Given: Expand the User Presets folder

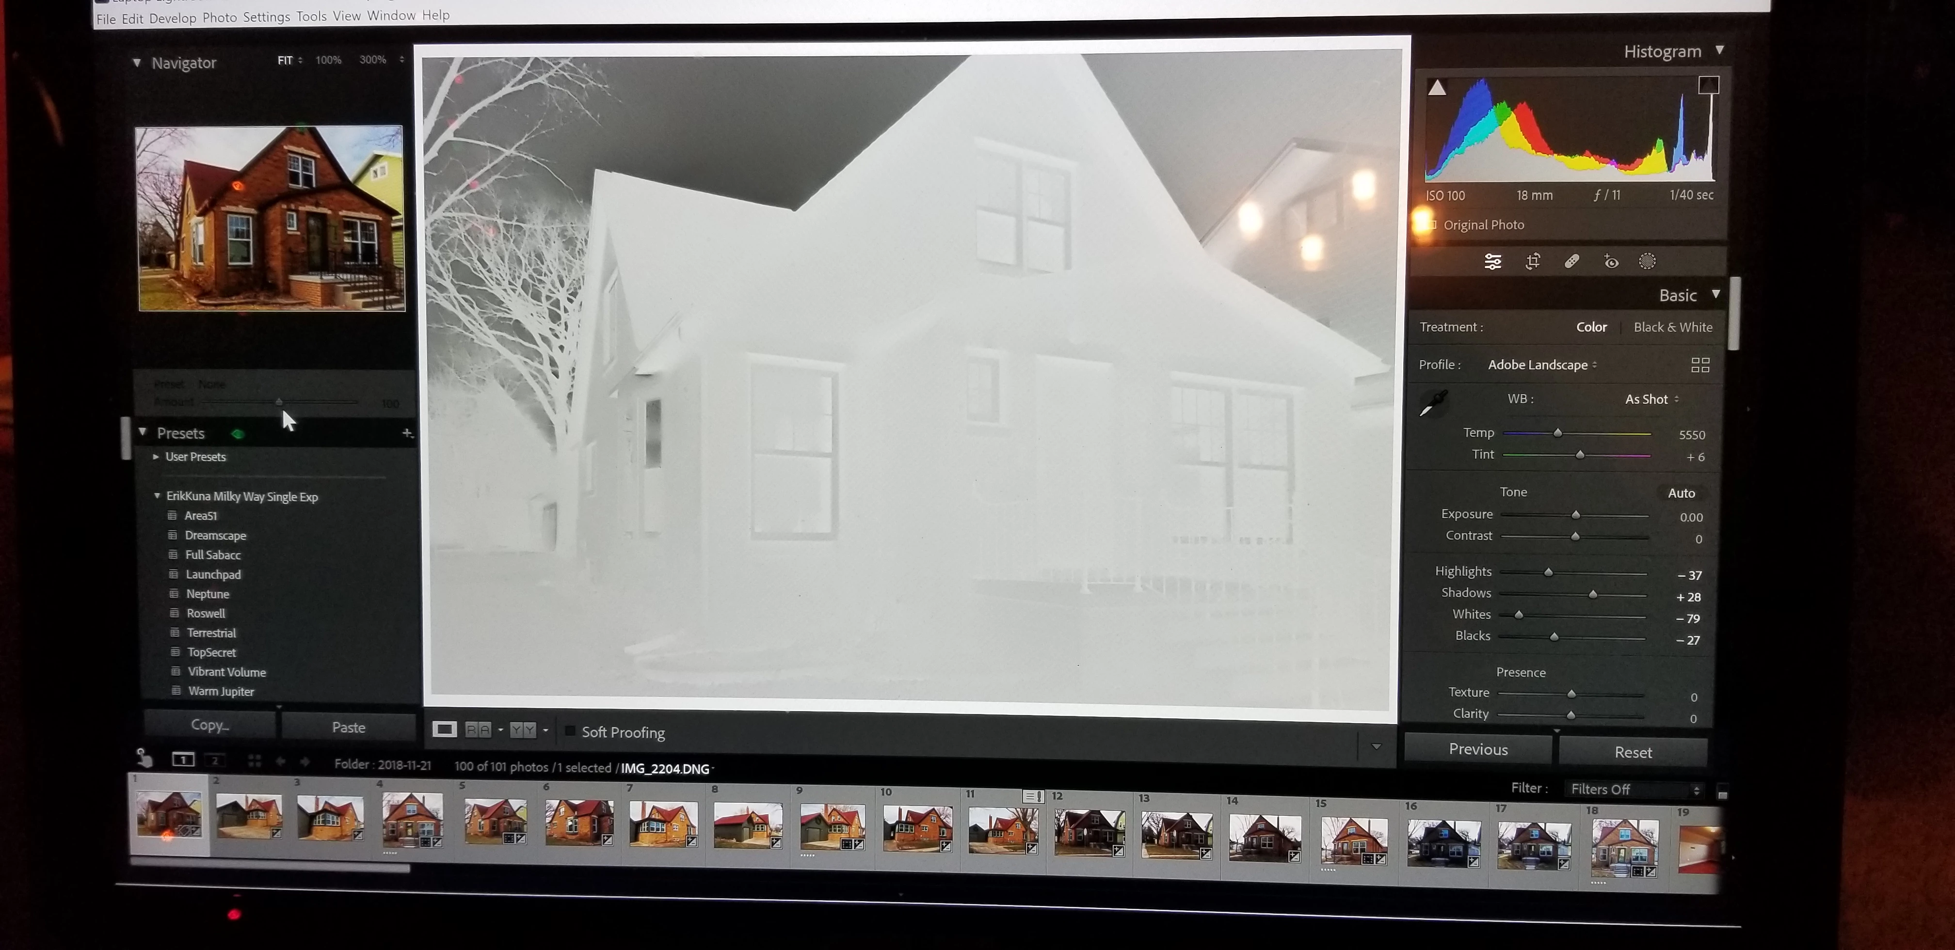Looking at the screenshot, I should pyautogui.click(x=156, y=457).
